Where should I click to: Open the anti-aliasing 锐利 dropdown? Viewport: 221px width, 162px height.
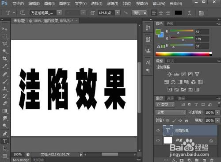(139, 13)
